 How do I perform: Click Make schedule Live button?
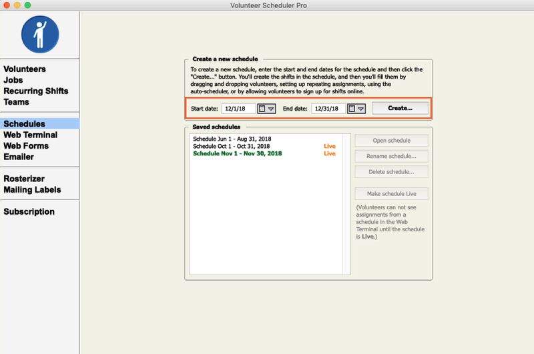[x=391, y=193]
